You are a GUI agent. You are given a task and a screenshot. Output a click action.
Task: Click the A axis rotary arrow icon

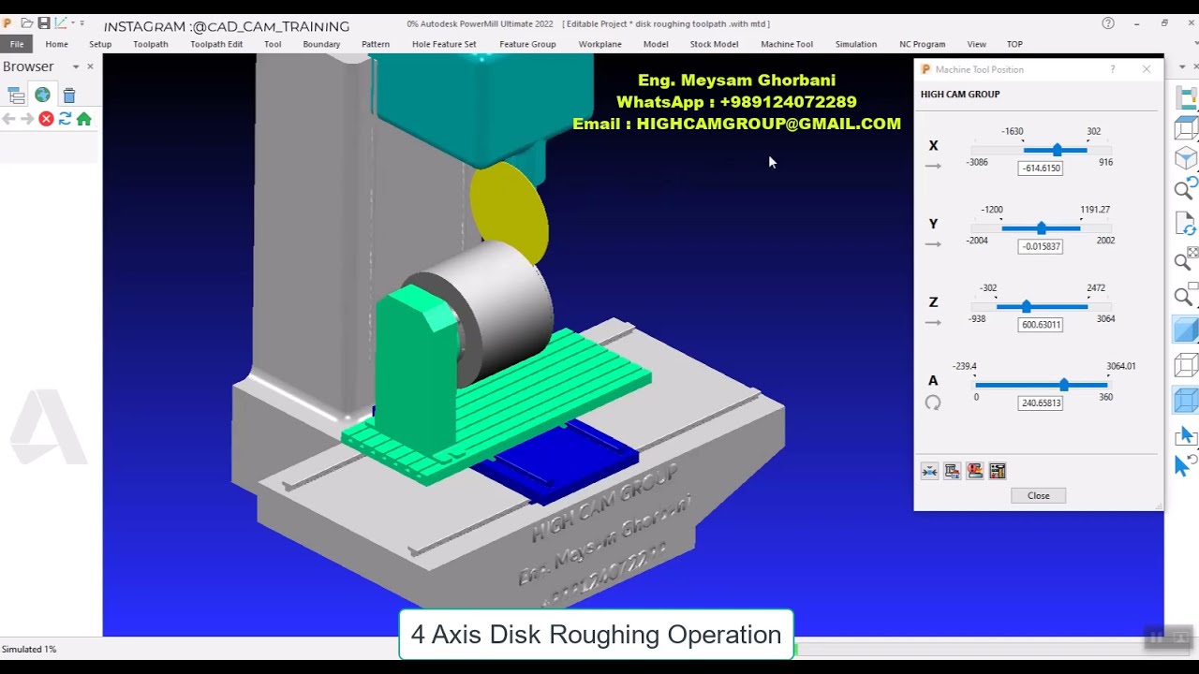click(933, 403)
